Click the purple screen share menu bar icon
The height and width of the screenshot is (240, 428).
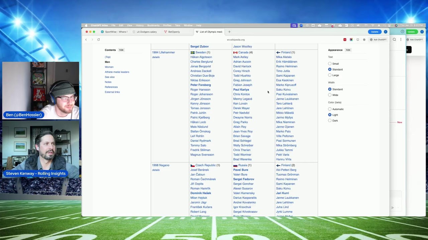click(x=294, y=25)
